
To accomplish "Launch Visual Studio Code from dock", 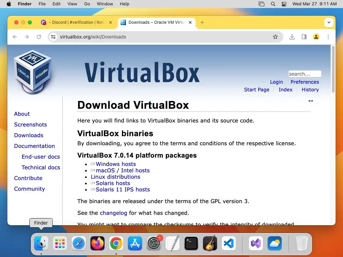I will coord(228,243).
